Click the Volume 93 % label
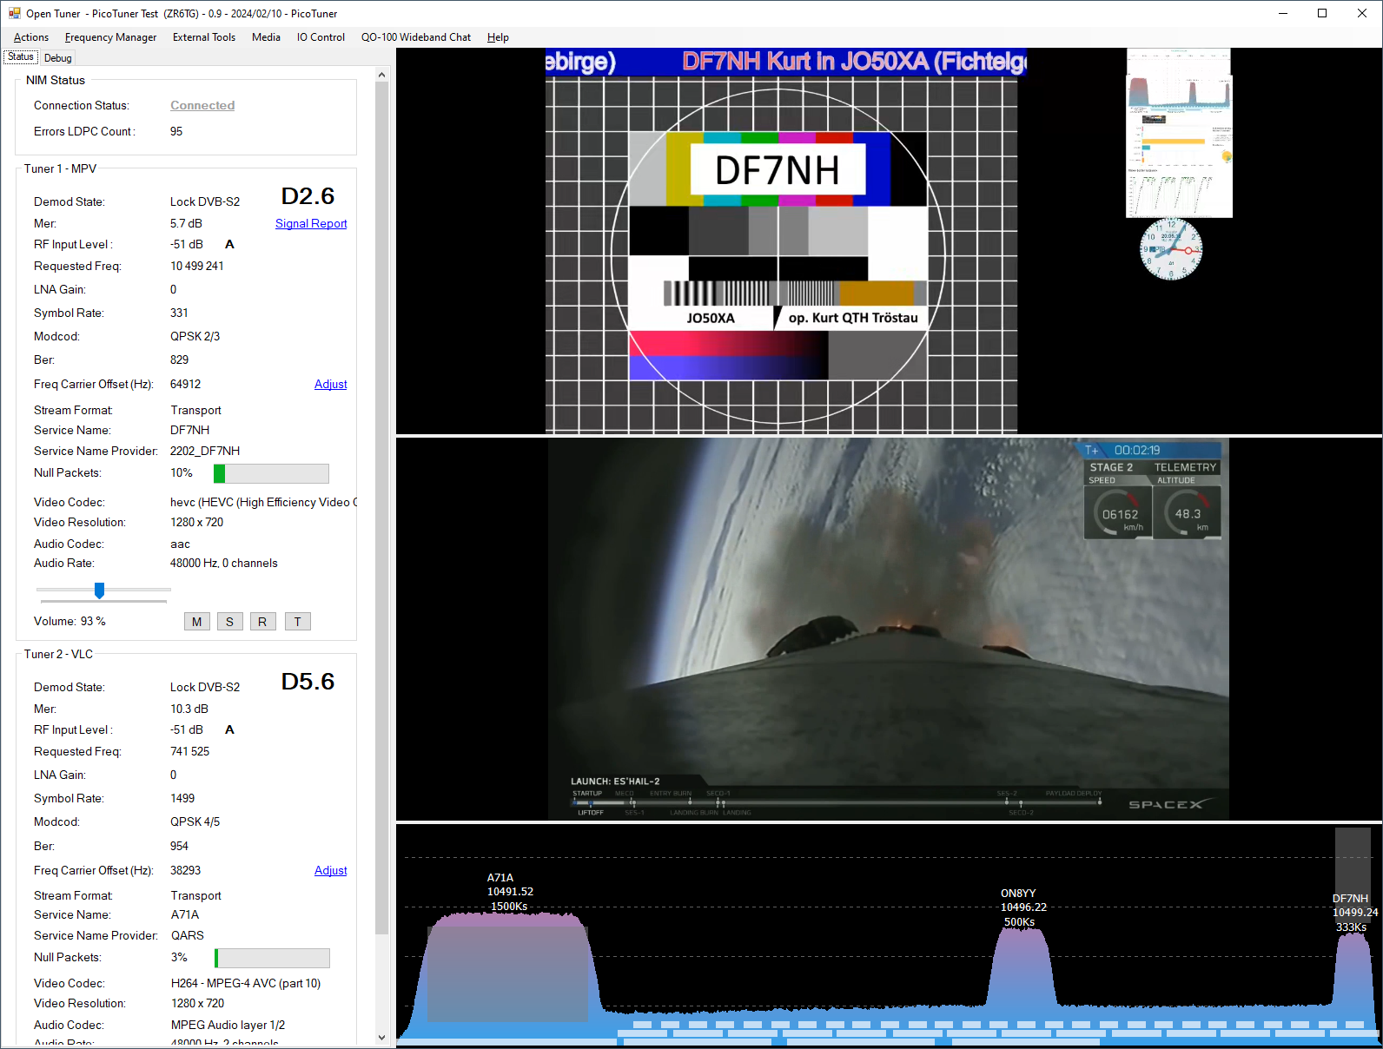This screenshot has width=1383, height=1049. point(69,621)
